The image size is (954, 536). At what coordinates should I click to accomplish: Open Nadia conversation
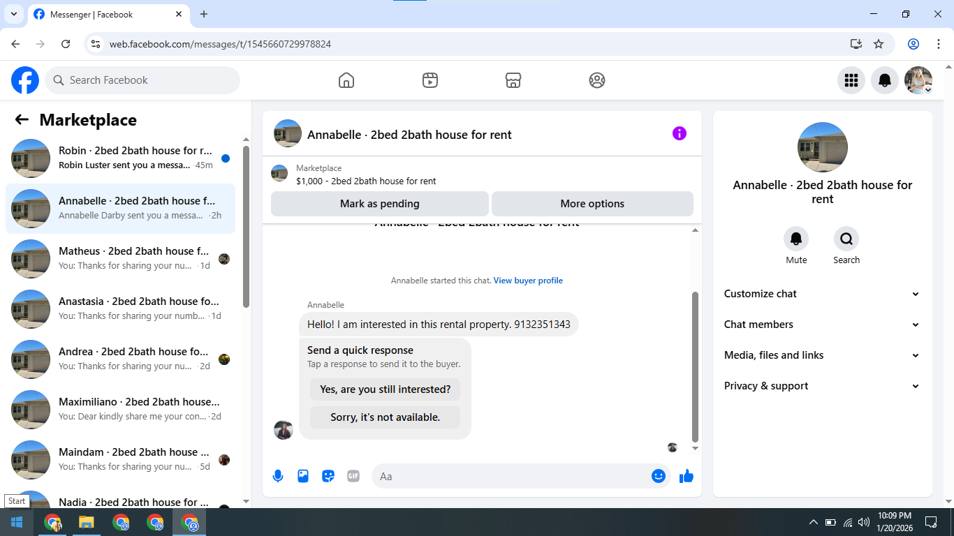pyautogui.click(x=120, y=498)
